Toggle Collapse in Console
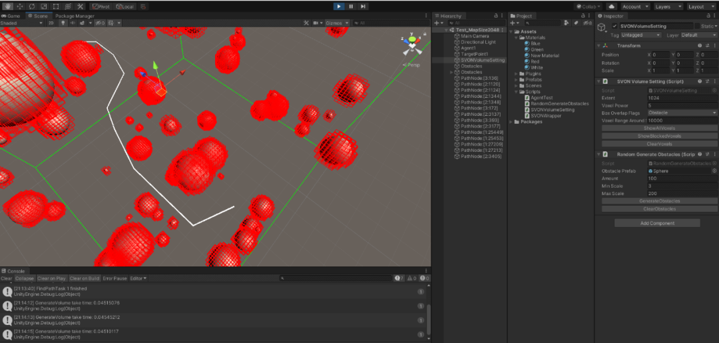This screenshot has height=343, width=719. click(x=25, y=278)
